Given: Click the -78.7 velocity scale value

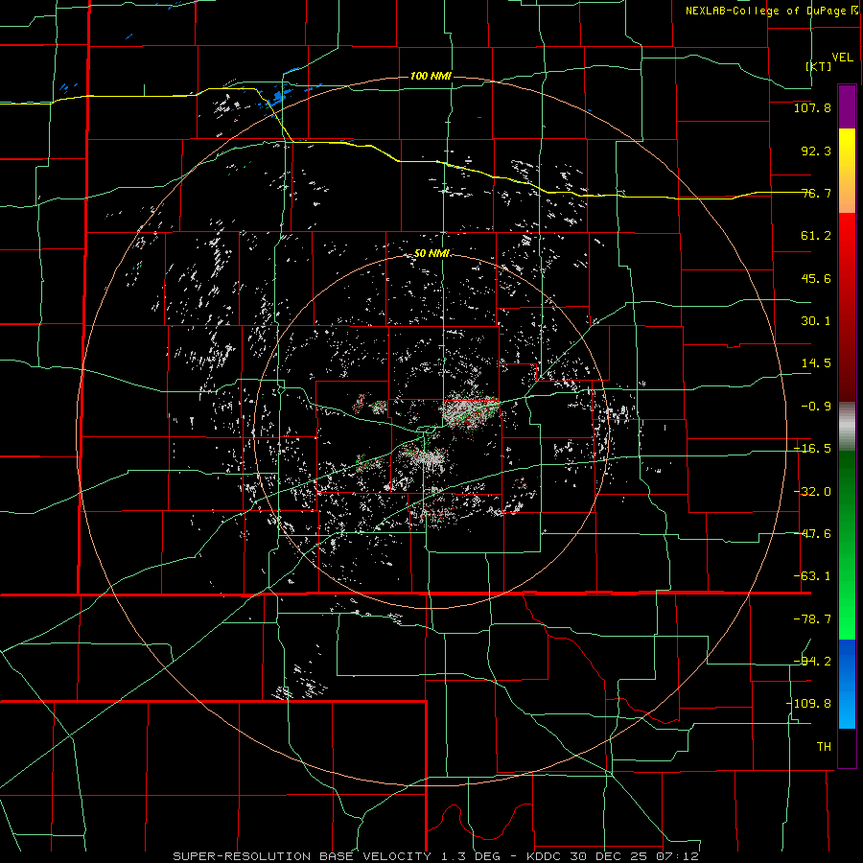Looking at the screenshot, I should click(812, 619).
